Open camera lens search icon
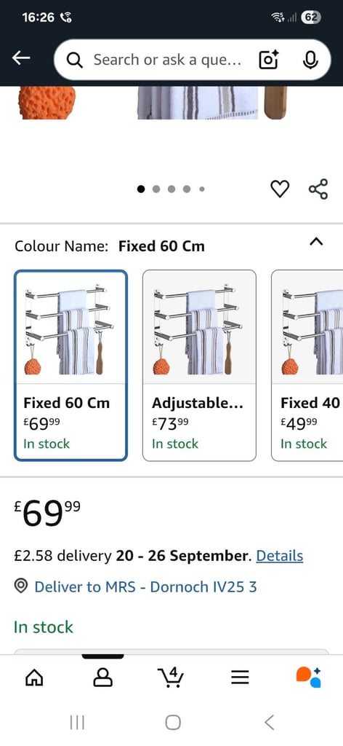The image size is (343, 746). pos(268,60)
